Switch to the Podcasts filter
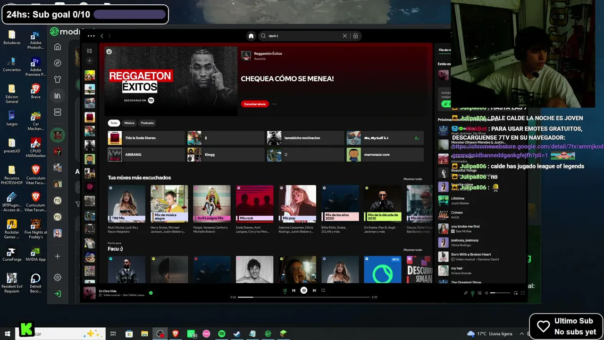The image size is (604, 340). pyautogui.click(x=147, y=123)
